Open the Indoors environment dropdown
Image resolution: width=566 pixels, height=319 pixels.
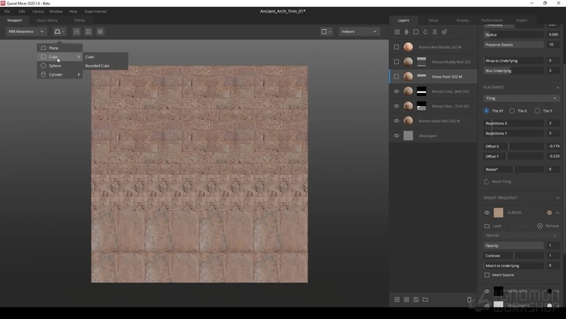point(360,32)
